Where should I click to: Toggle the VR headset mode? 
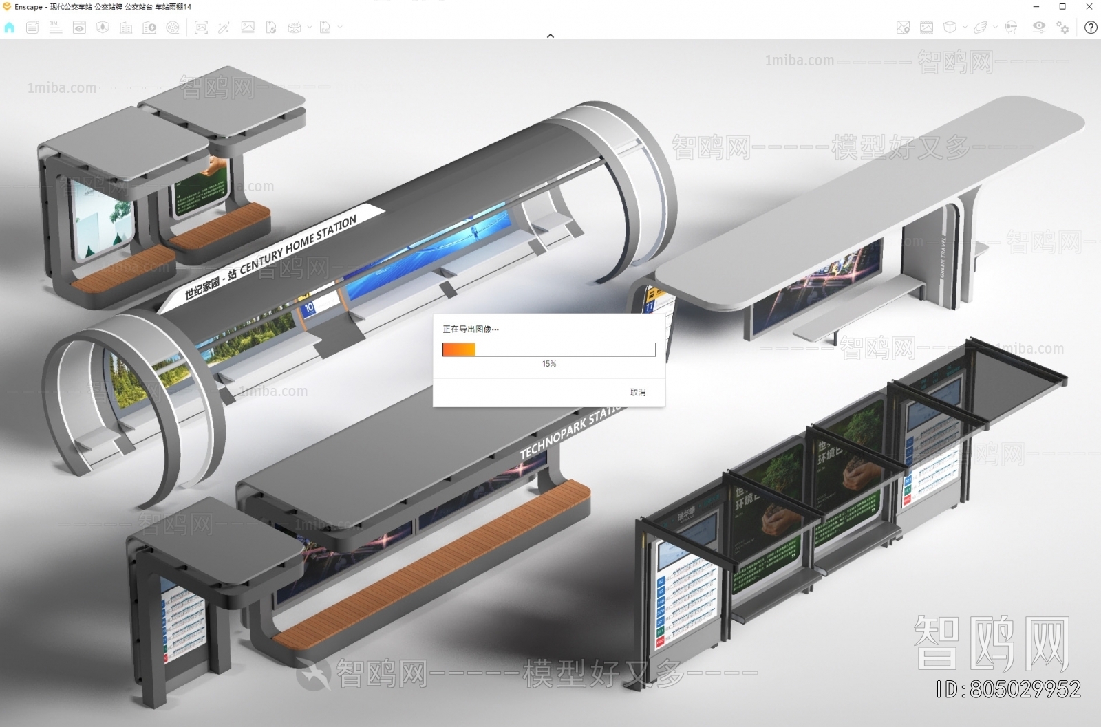pos(1011,28)
